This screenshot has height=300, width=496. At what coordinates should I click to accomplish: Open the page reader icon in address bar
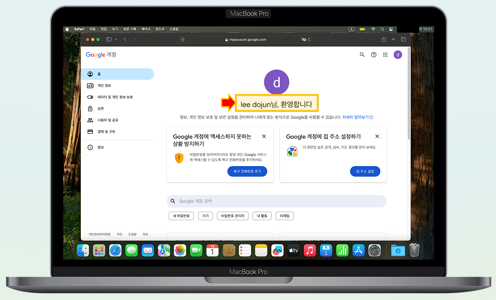pos(183,39)
